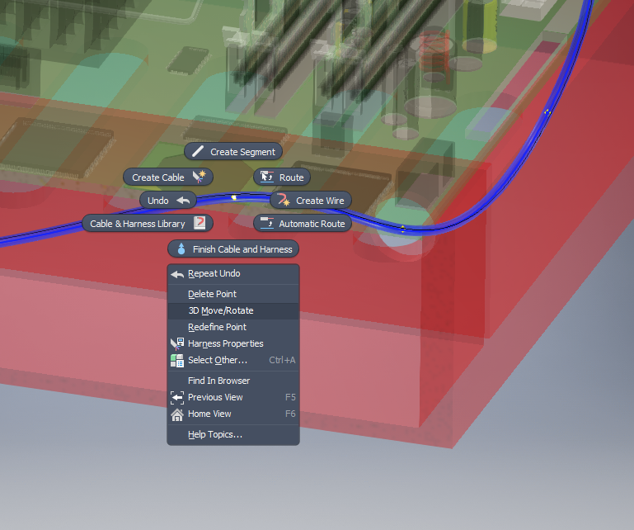This screenshot has height=530, width=634.
Task: Open Harness Properties from the context menu
Action: coord(233,343)
